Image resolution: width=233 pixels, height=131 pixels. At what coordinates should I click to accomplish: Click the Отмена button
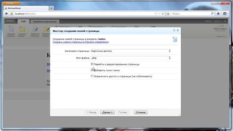(141, 112)
